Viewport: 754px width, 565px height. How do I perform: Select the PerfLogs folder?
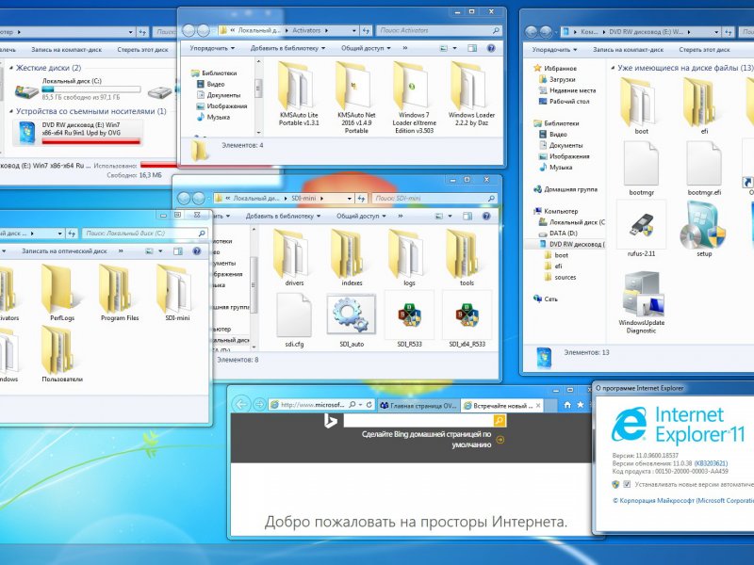pyautogui.click(x=62, y=293)
